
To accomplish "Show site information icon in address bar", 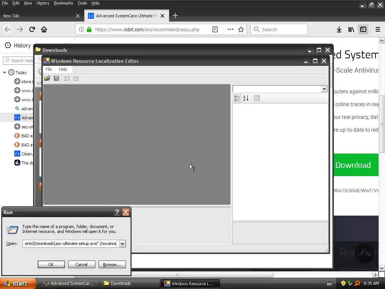I will coord(82,29).
